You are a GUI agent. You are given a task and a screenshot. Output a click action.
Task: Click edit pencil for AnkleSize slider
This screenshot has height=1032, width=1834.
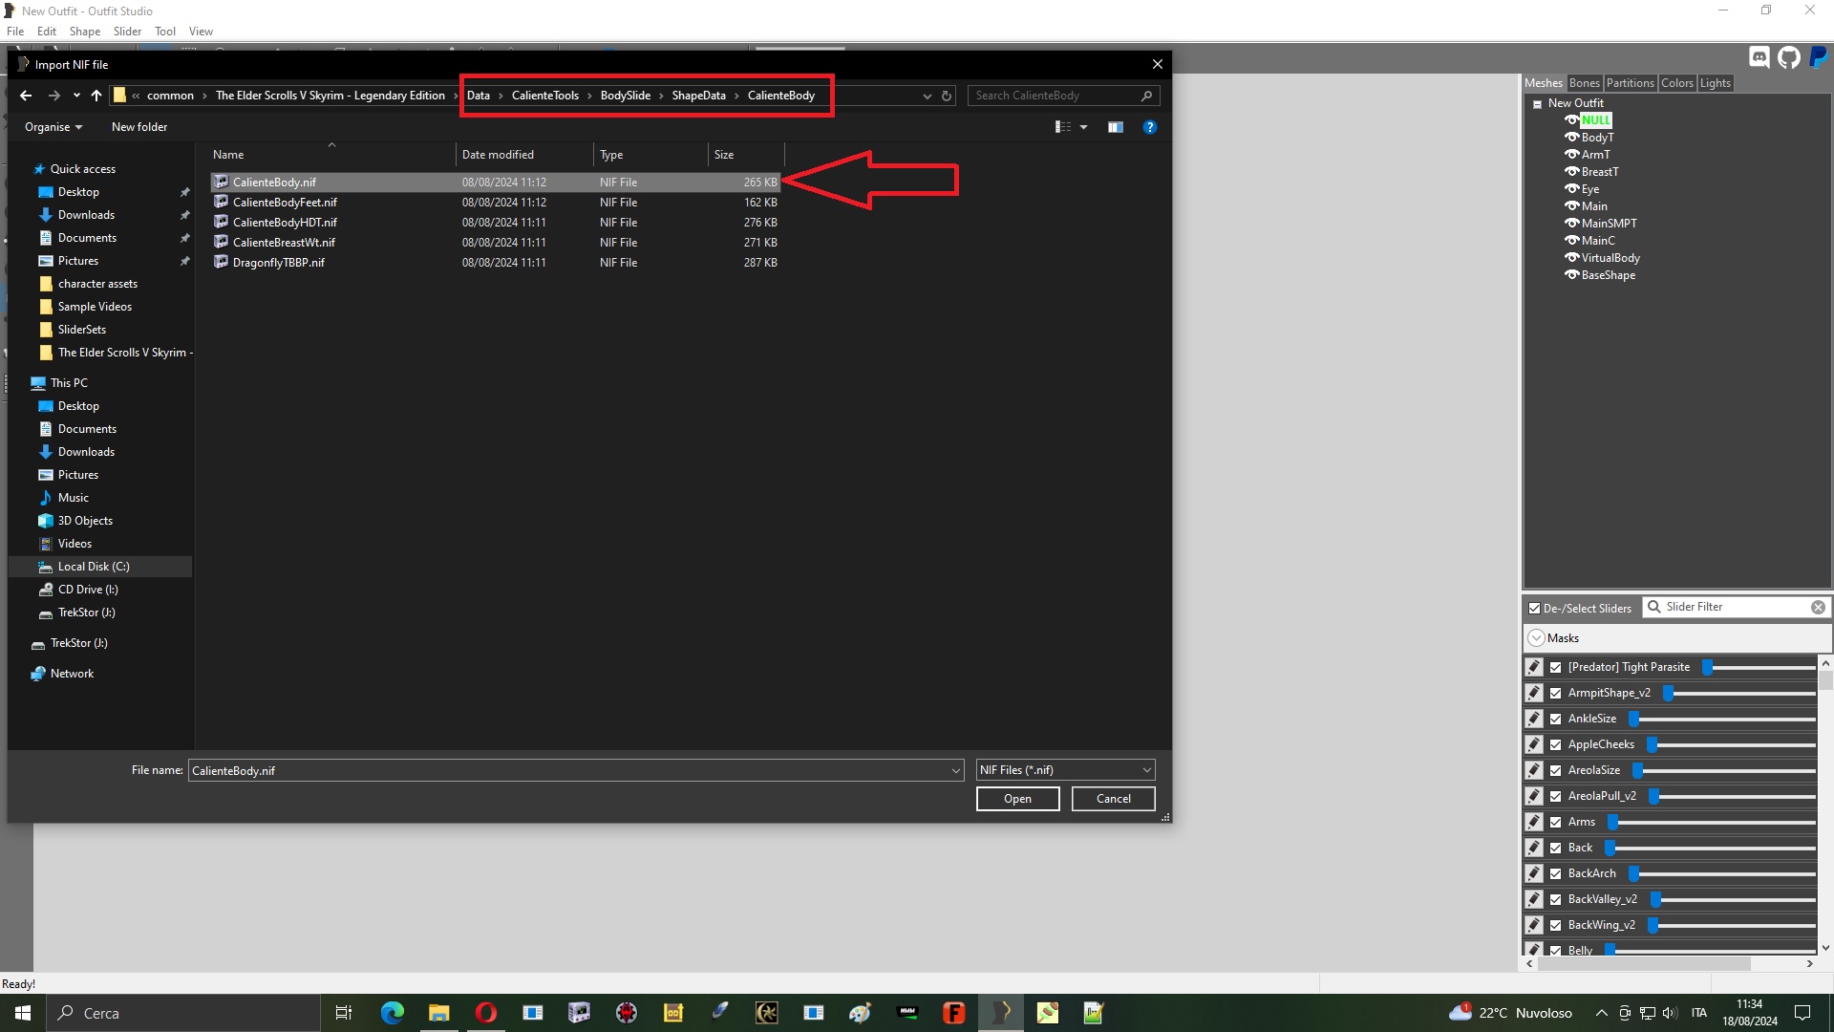(1534, 719)
